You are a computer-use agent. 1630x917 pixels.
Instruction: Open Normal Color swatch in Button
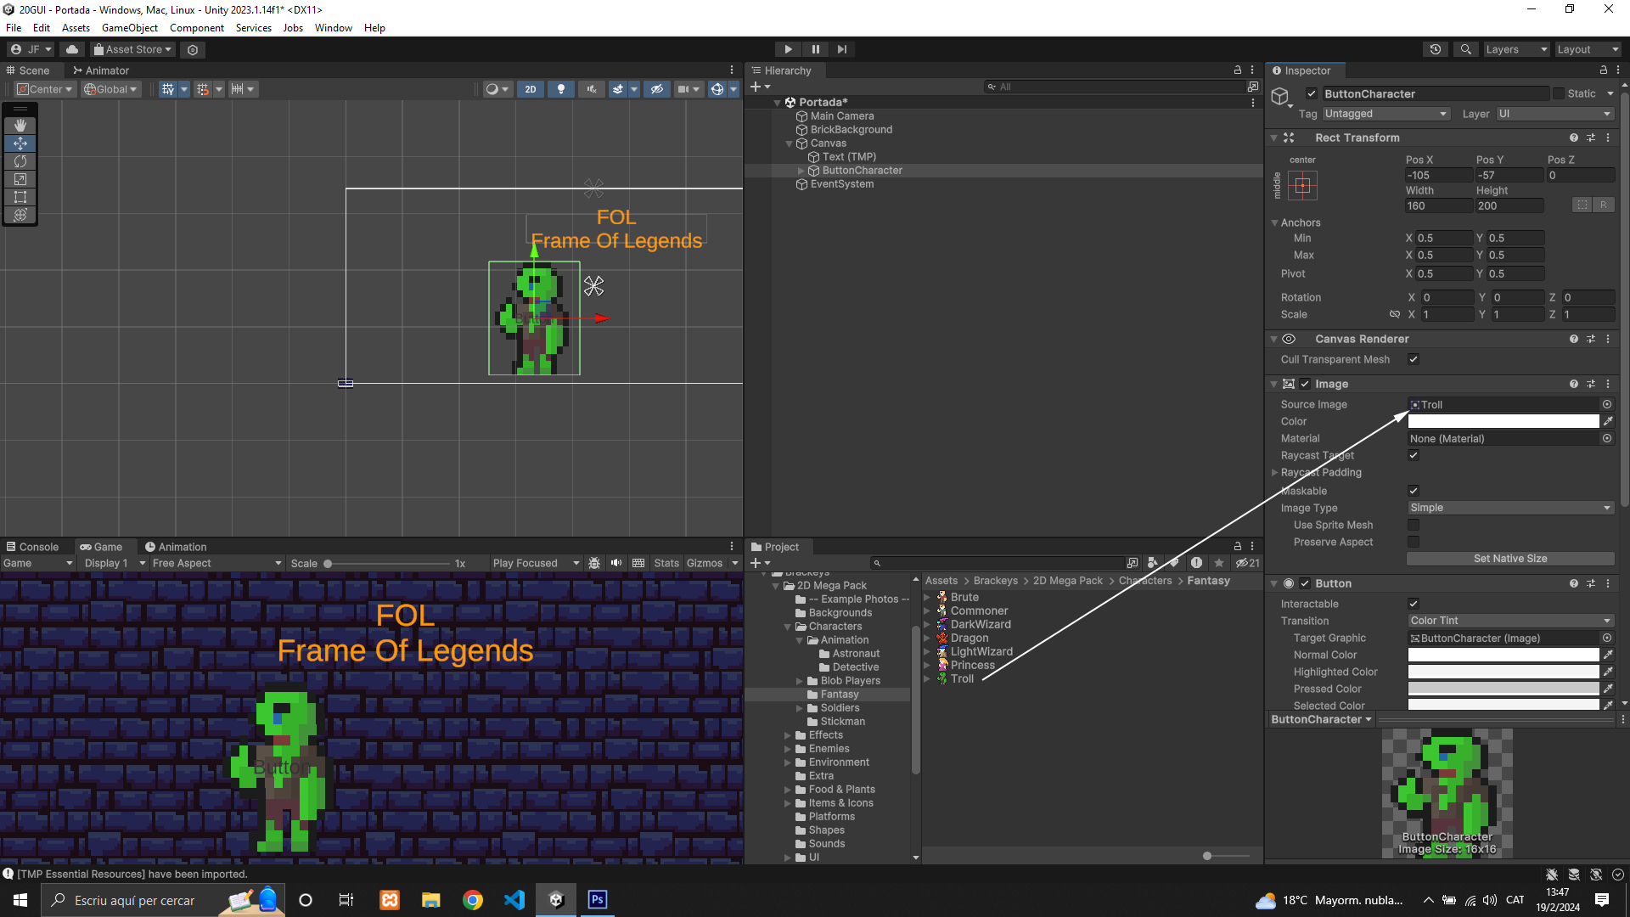[x=1503, y=655]
